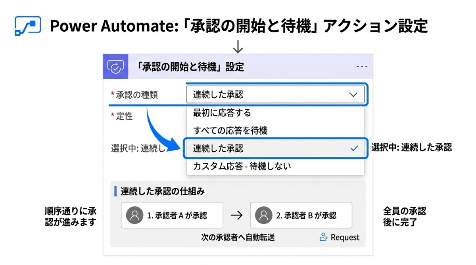Image resolution: width=476 pixels, height=265 pixels.
Task: Open the three-dot menu in card header
Action: click(362, 67)
